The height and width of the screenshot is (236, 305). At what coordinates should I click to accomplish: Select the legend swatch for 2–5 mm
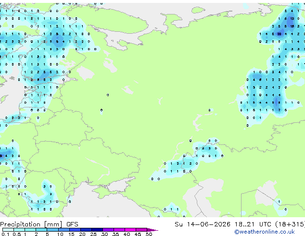click(41, 230)
